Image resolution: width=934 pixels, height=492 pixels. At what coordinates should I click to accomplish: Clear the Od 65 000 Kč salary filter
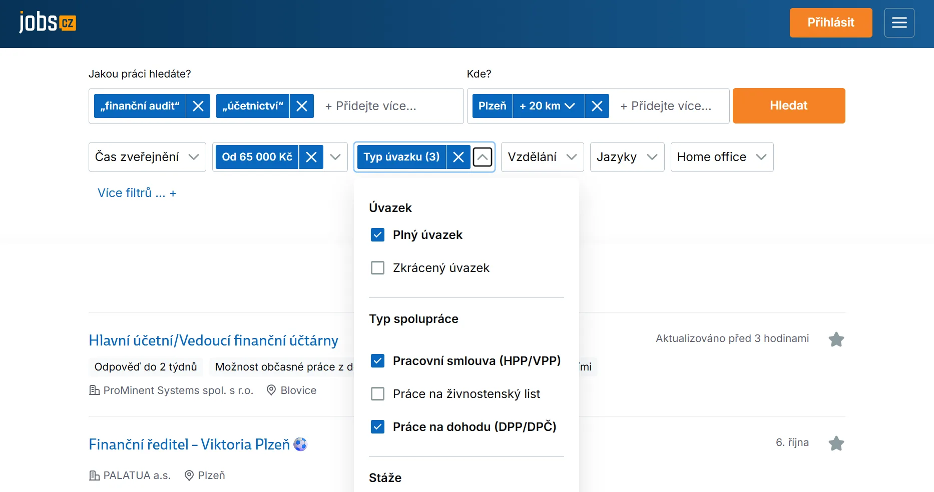click(x=311, y=157)
